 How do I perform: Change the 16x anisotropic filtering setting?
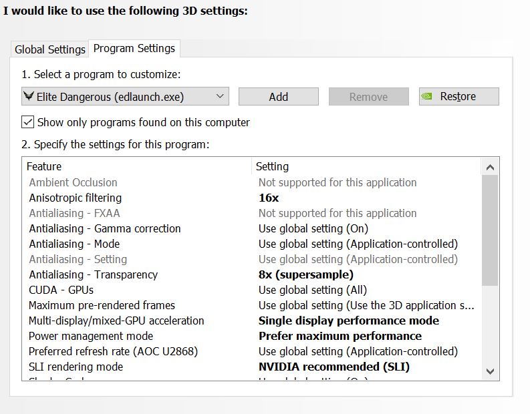pos(269,198)
